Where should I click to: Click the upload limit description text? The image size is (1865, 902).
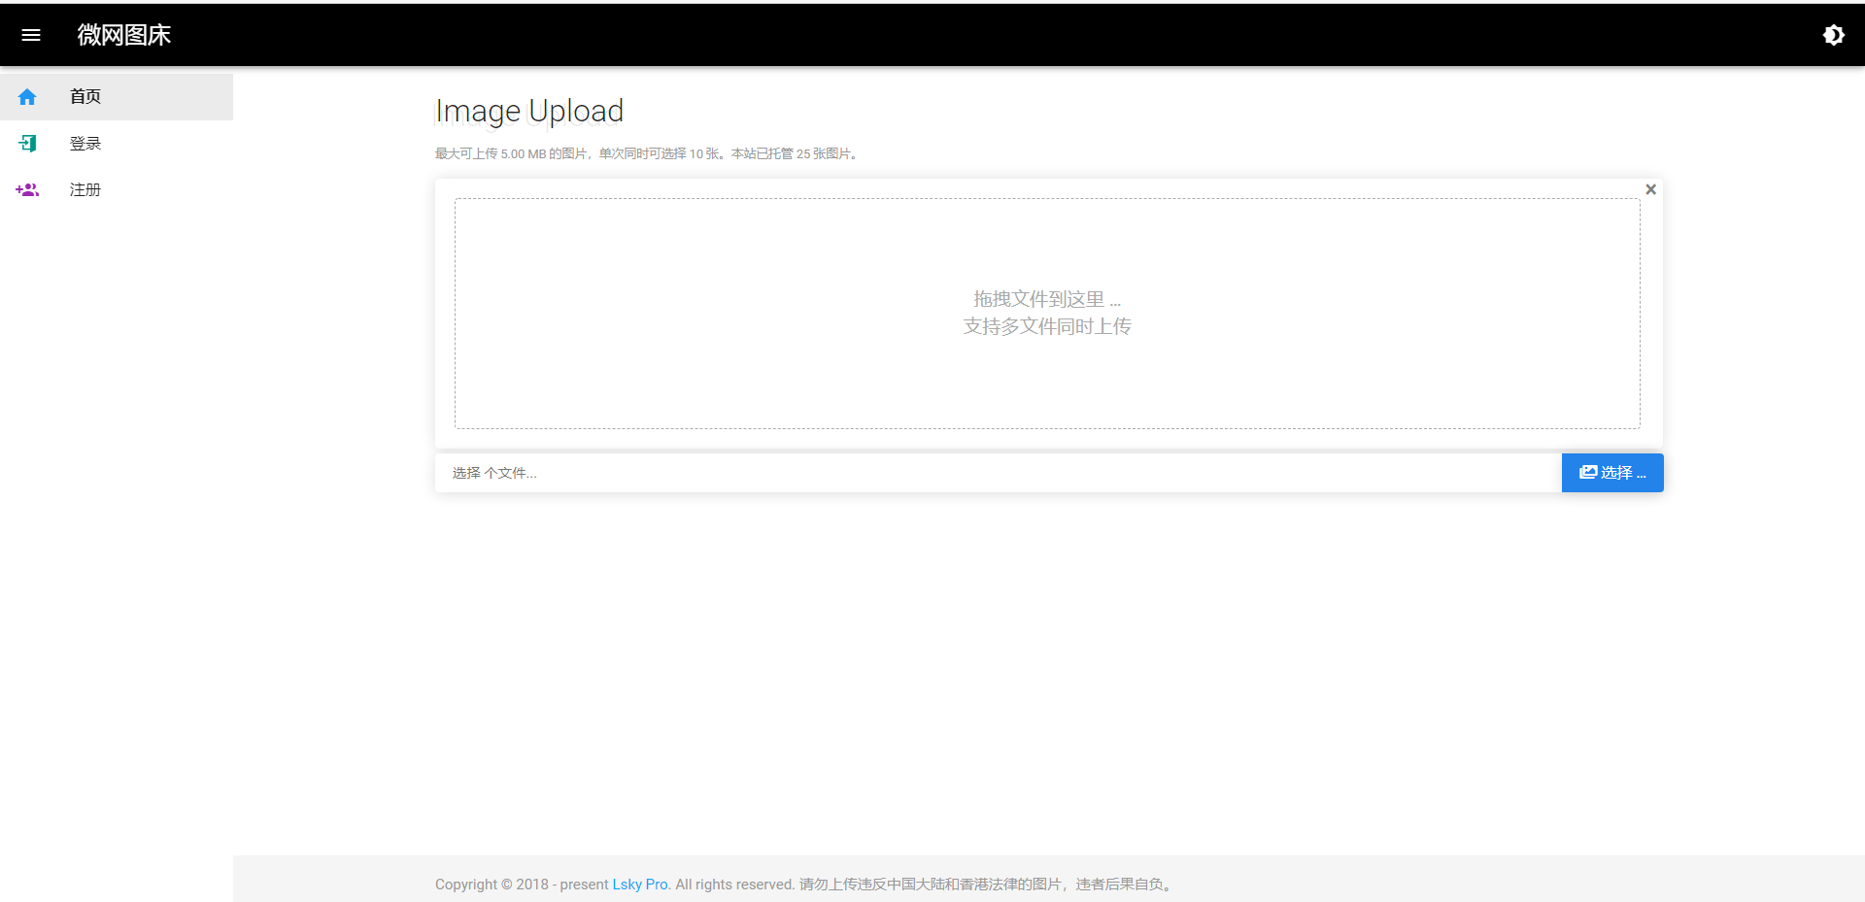[x=647, y=153]
